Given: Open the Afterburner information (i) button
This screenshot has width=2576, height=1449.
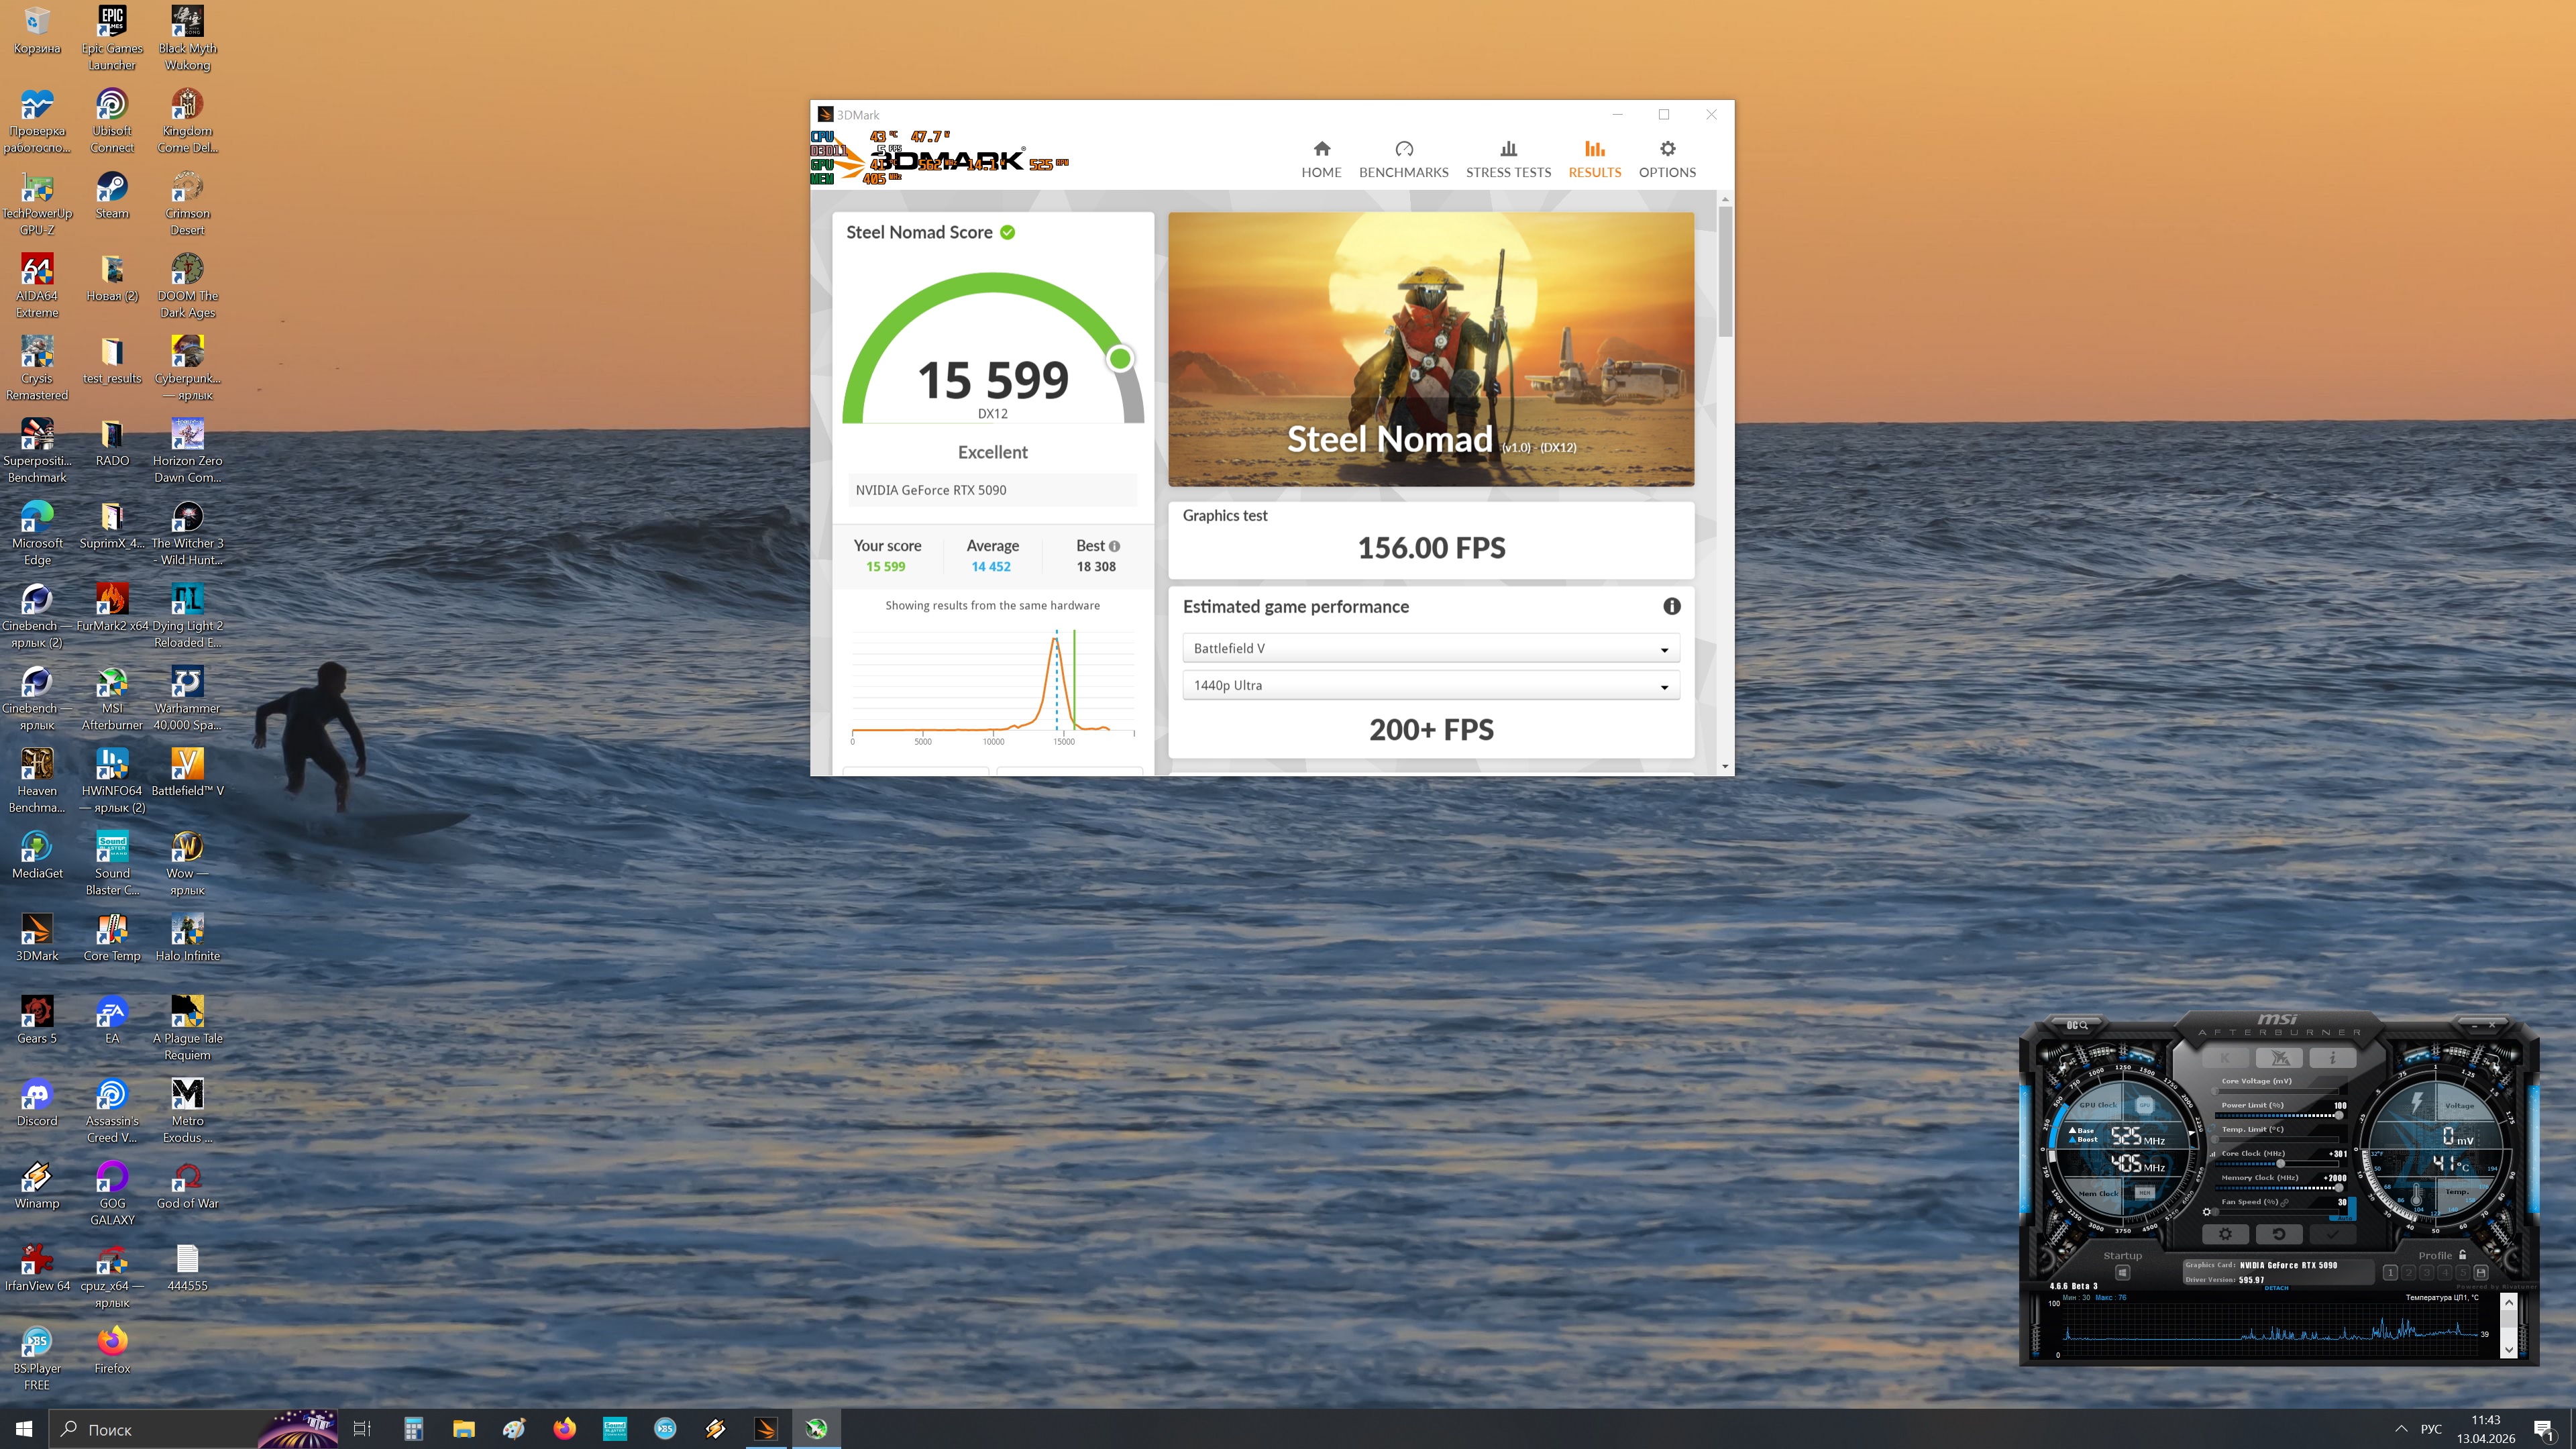Looking at the screenshot, I should (2332, 1058).
